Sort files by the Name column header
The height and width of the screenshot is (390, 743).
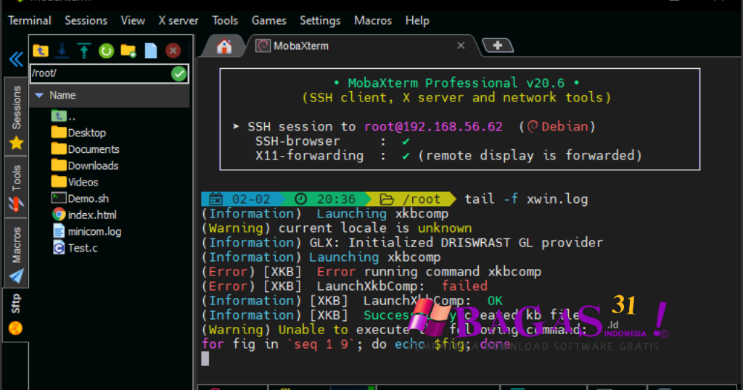click(x=62, y=96)
